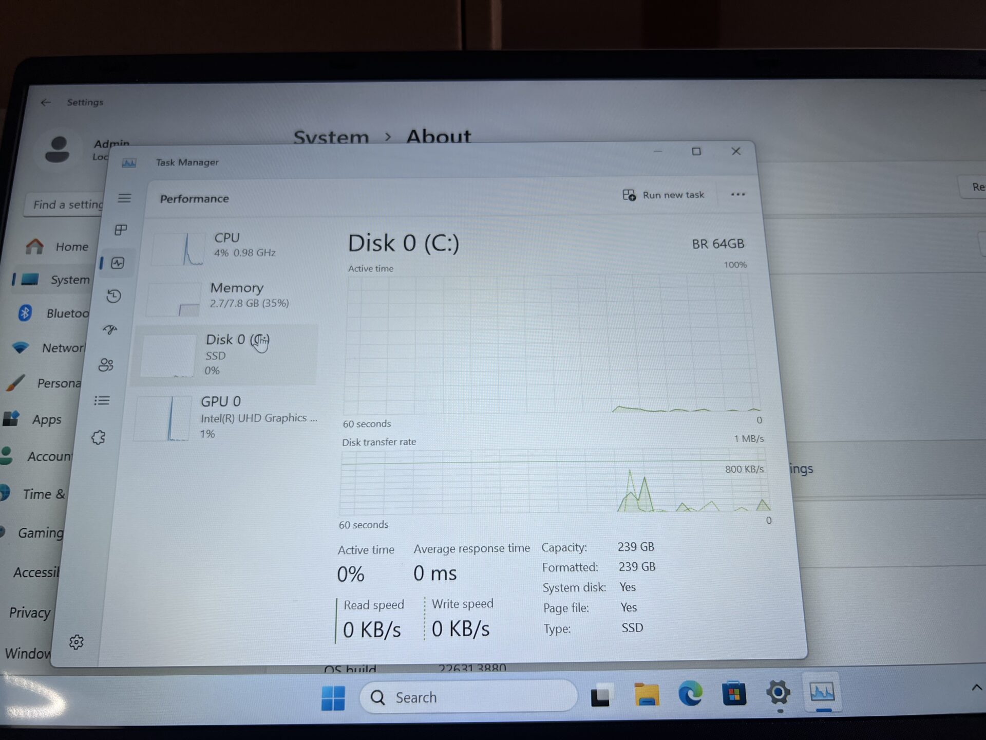Open Task Manager settings gear

point(77,642)
